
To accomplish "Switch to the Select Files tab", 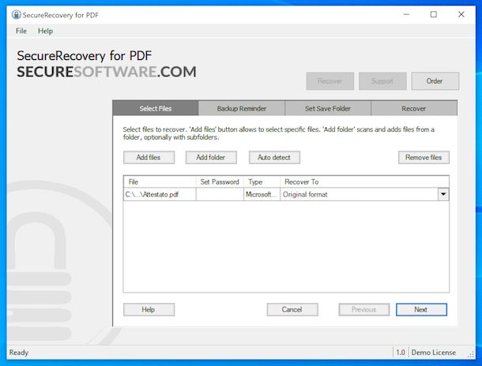I will pos(156,108).
